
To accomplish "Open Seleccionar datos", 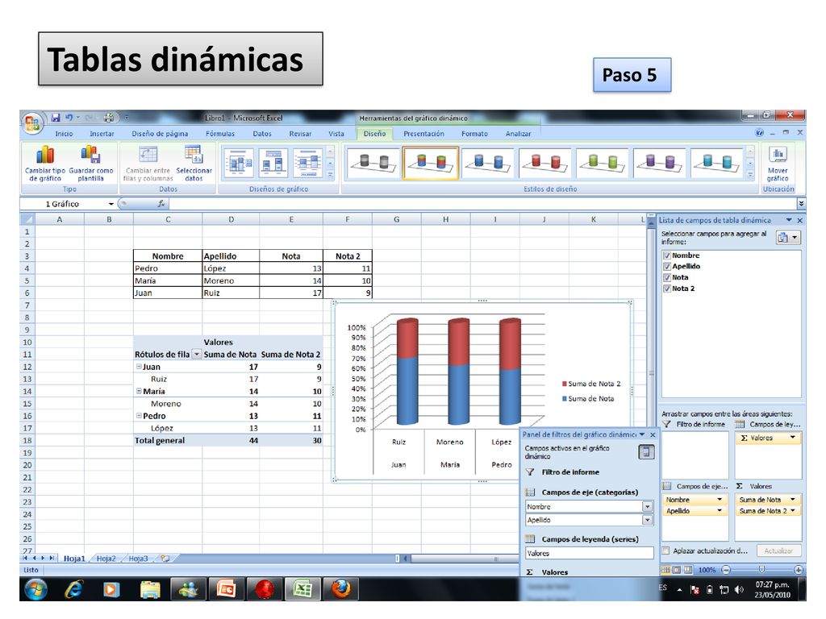I will click(x=194, y=164).
